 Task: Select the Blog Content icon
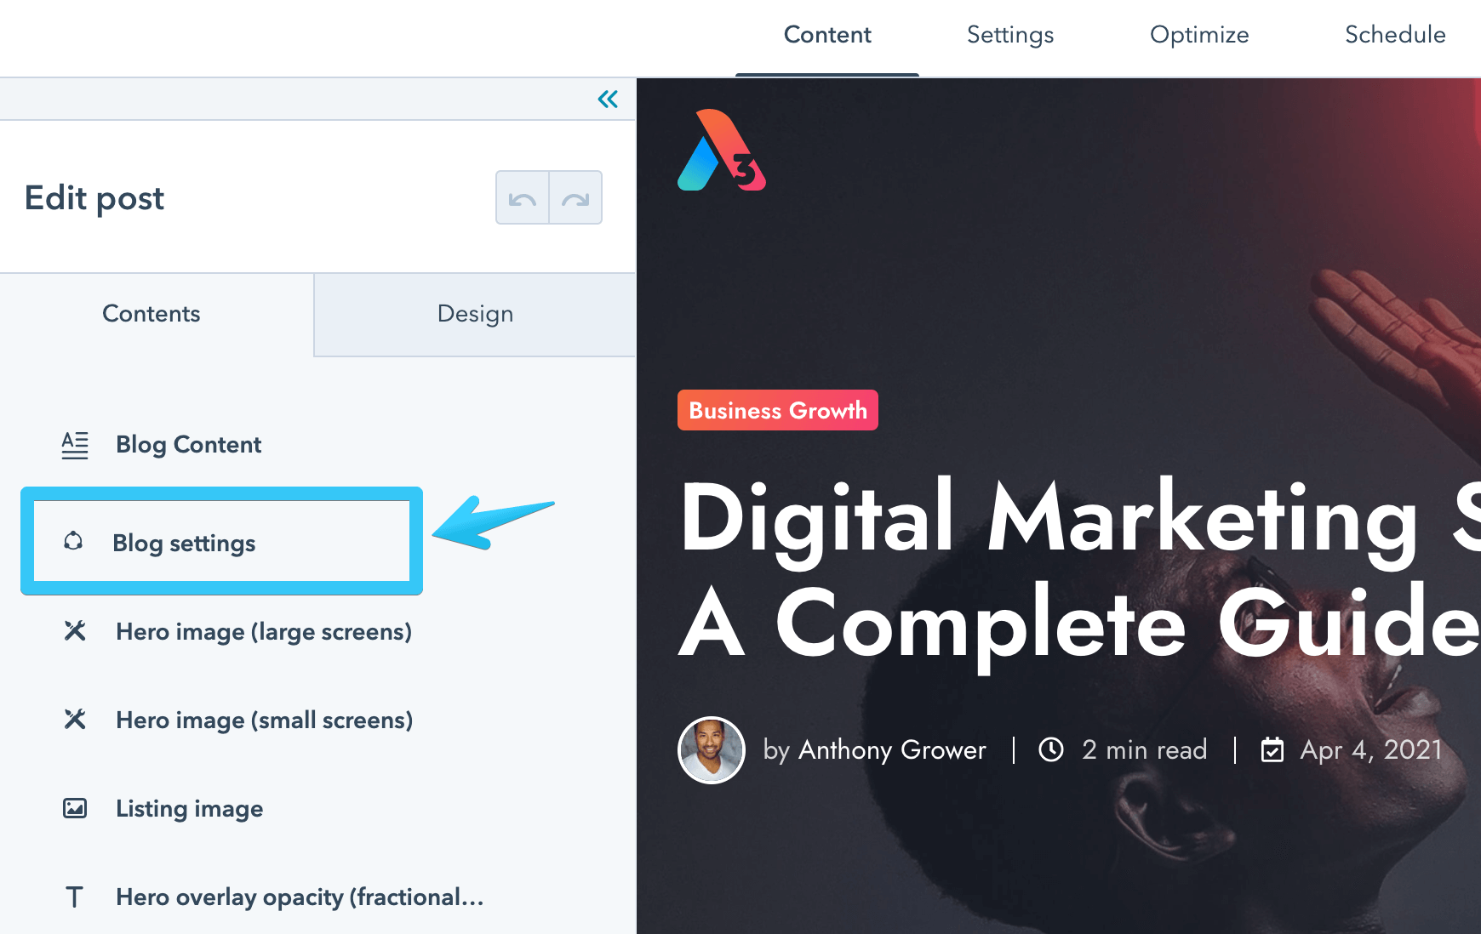click(75, 444)
